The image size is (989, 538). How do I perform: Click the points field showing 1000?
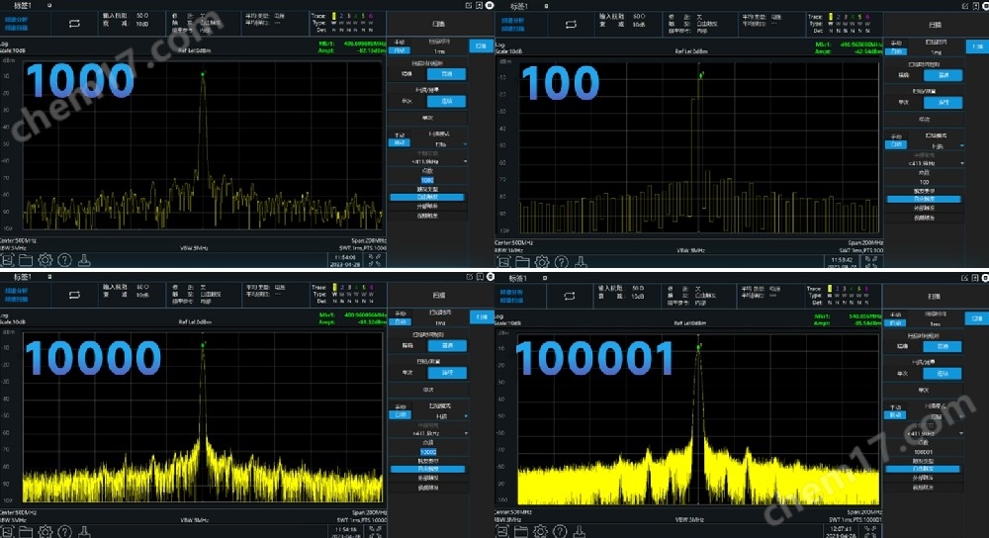[427, 180]
